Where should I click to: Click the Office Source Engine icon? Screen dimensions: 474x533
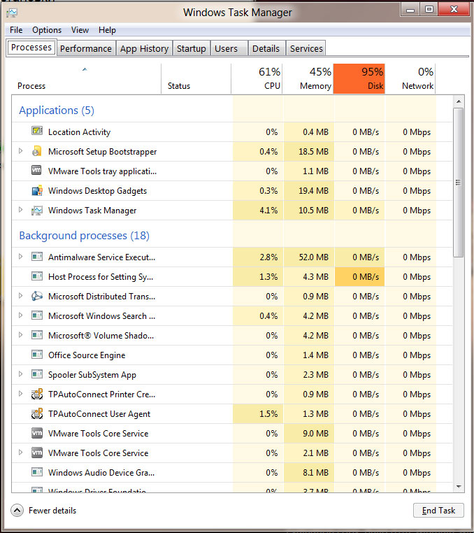[x=37, y=355]
